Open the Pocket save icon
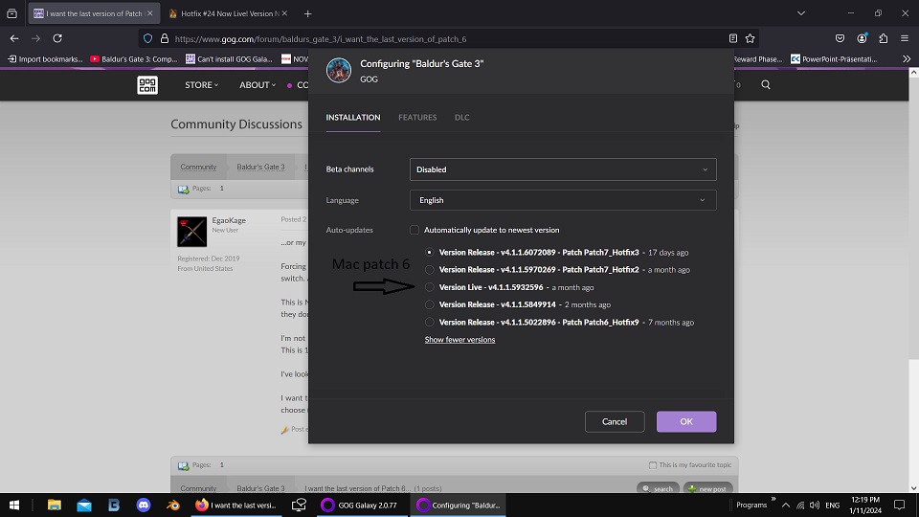The height and width of the screenshot is (517, 919). point(840,38)
